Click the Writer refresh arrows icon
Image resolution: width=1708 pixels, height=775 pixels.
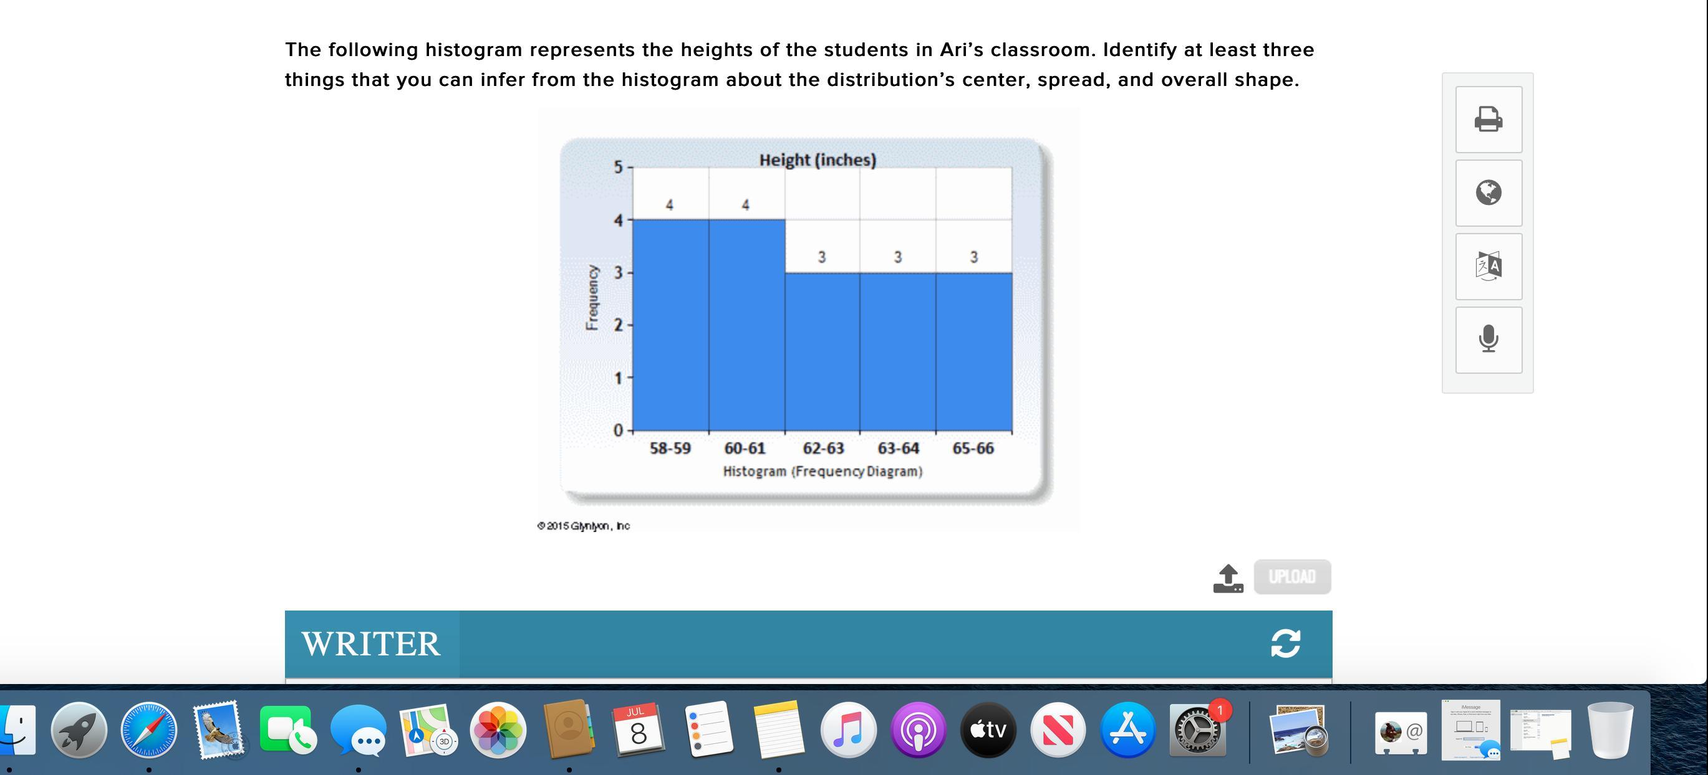(x=1285, y=643)
